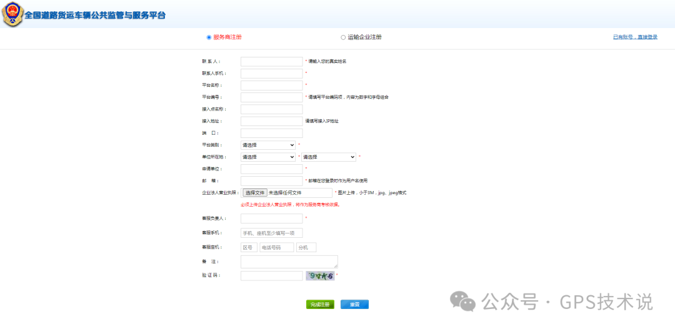
Task: Click the 备注 textarea
Action: (289, 262)
